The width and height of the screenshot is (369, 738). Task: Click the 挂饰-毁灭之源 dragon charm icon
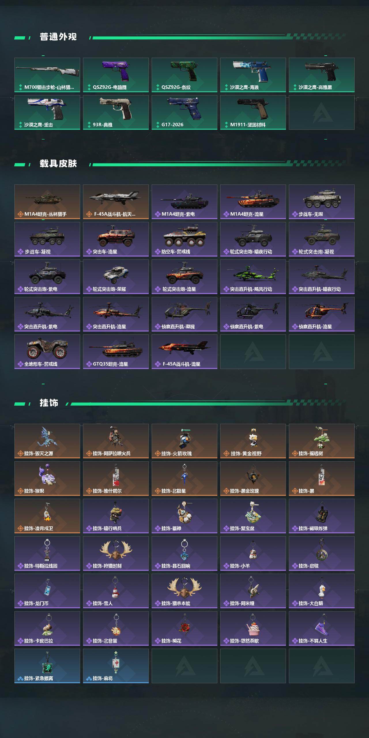48,437
